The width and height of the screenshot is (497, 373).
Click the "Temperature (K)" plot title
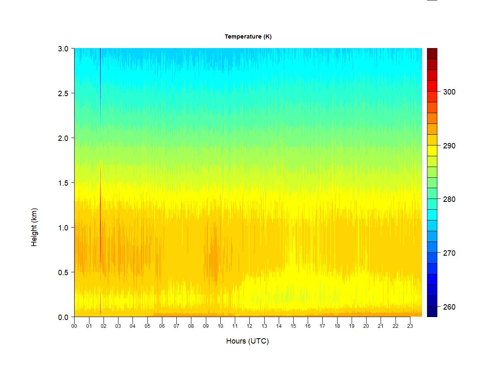(x=248, y=36)
